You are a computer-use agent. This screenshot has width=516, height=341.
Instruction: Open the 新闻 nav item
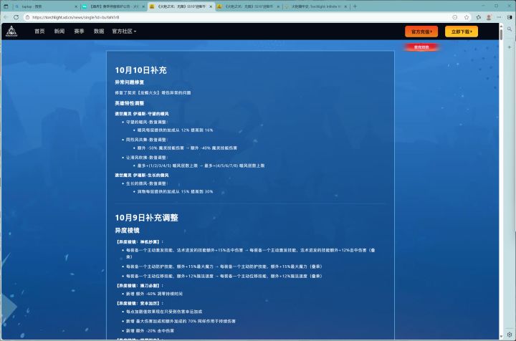pyautogui.click(x=59, y=32)
